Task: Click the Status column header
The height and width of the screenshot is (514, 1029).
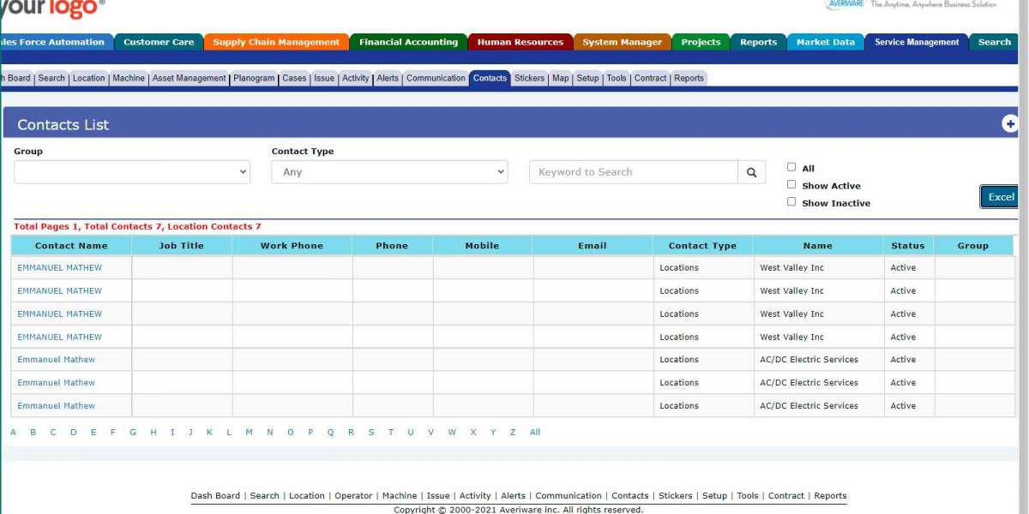Action: click(908, 246)
